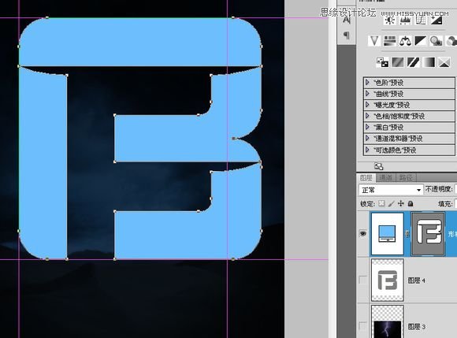Add a Vibrance adjustment (triangle icon)

(x=374, y=41)
